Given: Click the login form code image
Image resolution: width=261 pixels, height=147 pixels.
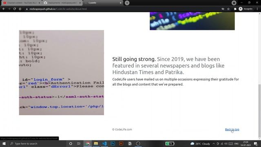Looking at the screenshot, I should click(x=62, y=73).
